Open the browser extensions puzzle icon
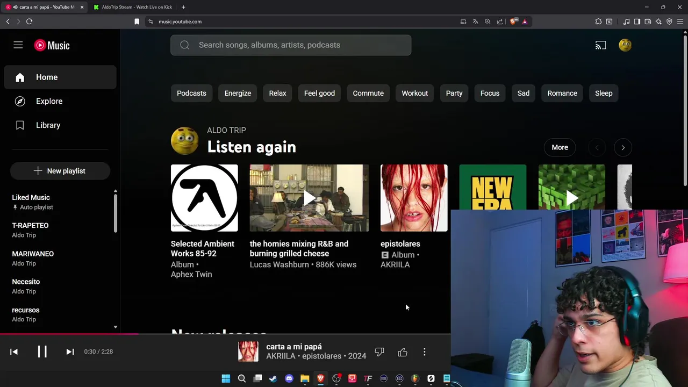Image resolution: width=688 pixels, height=387 pixels. [x=598, y=21]
